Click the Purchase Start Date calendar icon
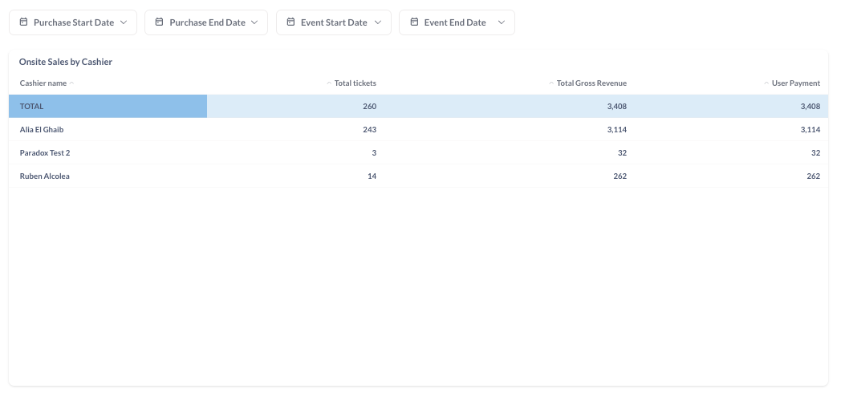Image resolution: width=845 pixels, height=405 pixels. [23, 22]
